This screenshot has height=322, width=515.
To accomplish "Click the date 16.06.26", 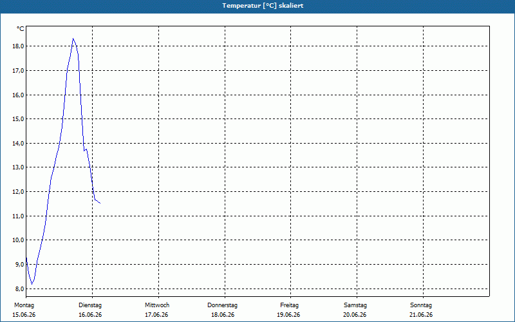I will click(90, 315).
